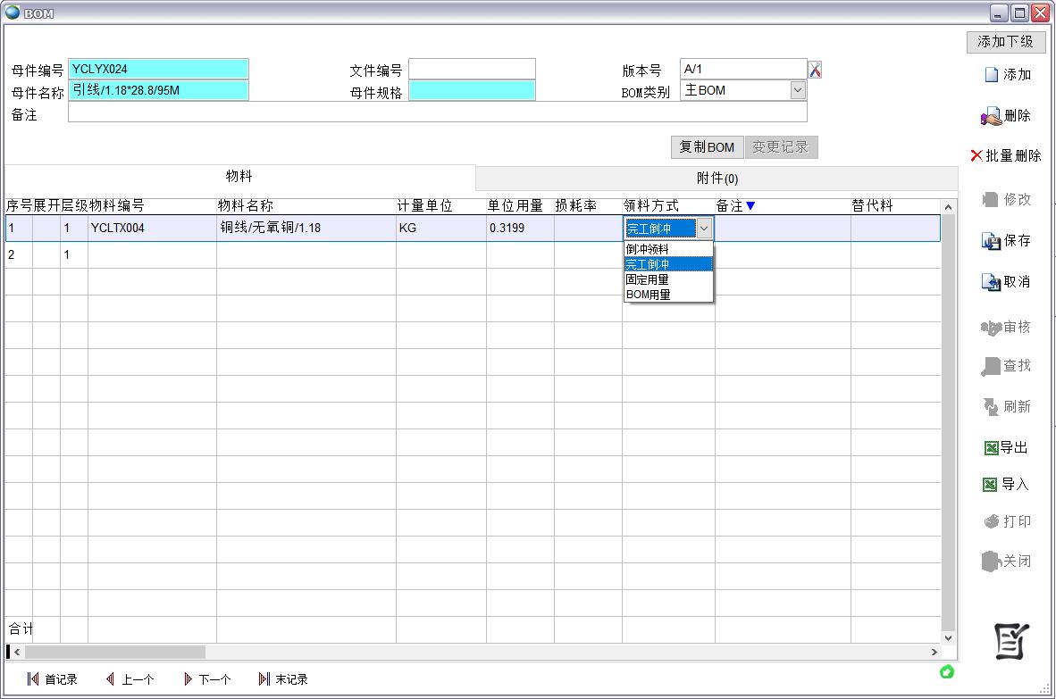Click the green home icon in status area
The width and height of the screenshot is (1056, 699).
coord(947,671)
